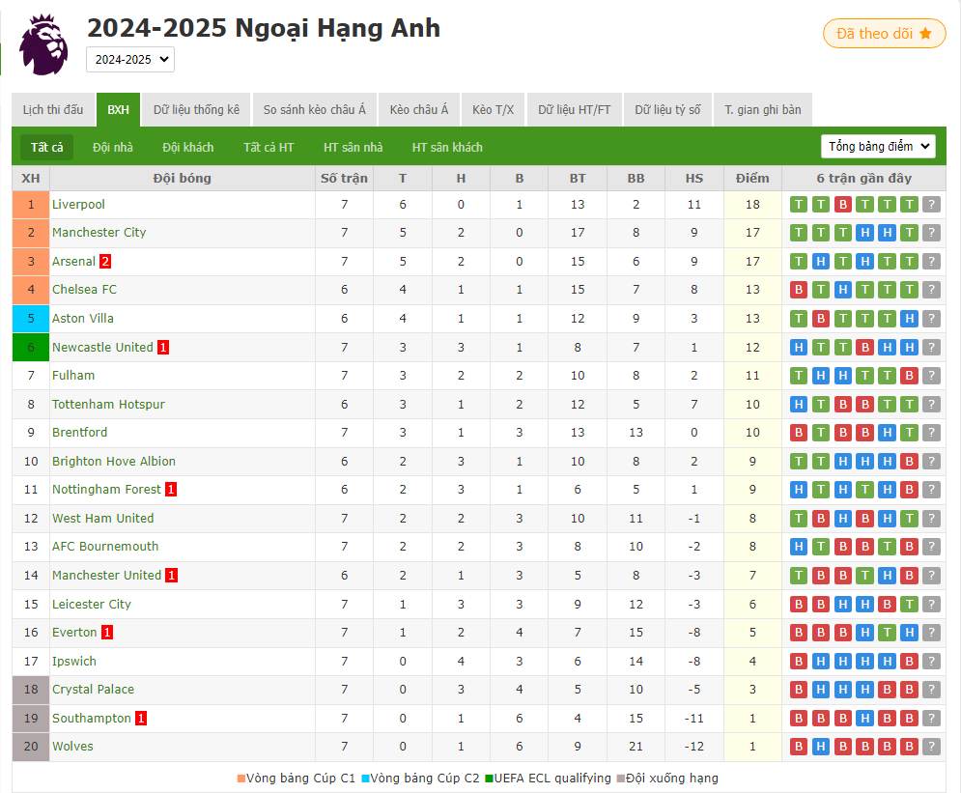Open the 2024-2025 season dropdown

(130, 60)
